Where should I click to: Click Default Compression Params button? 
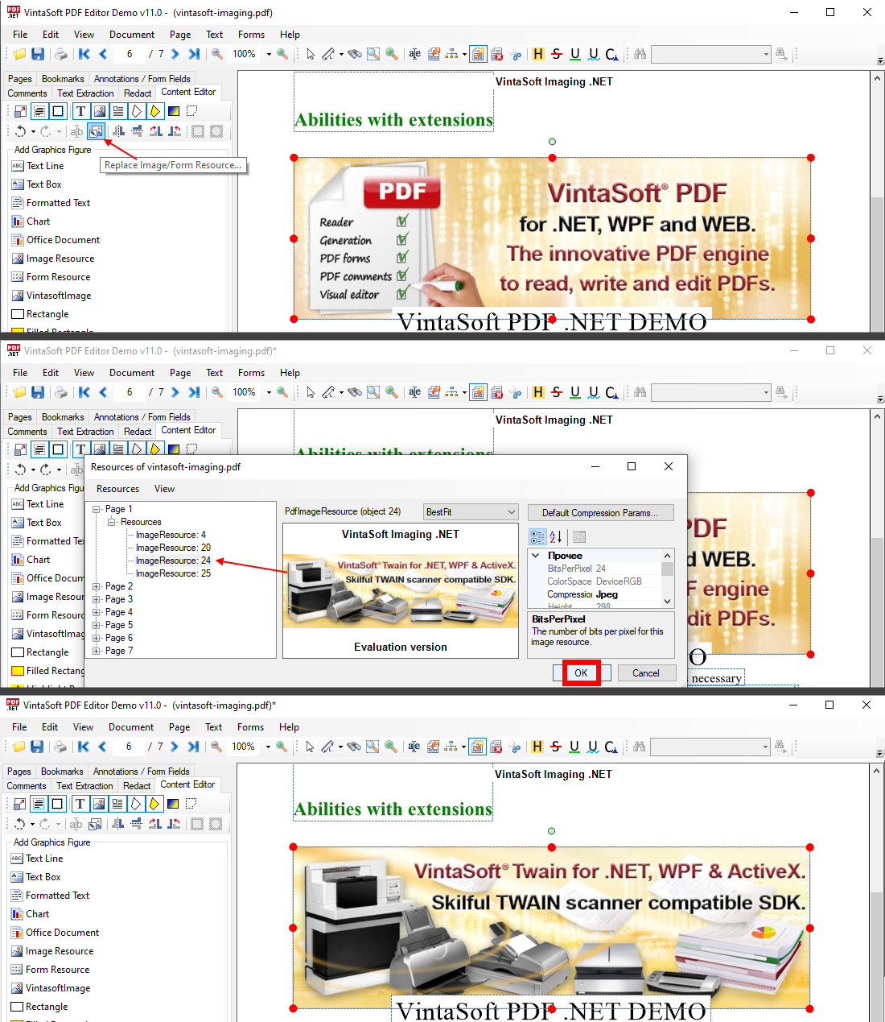coord(599,513)
